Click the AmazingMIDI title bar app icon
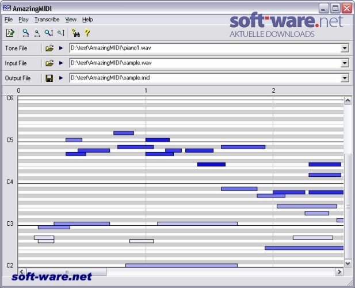Screen dimensions: 355x288 (7, 8)
